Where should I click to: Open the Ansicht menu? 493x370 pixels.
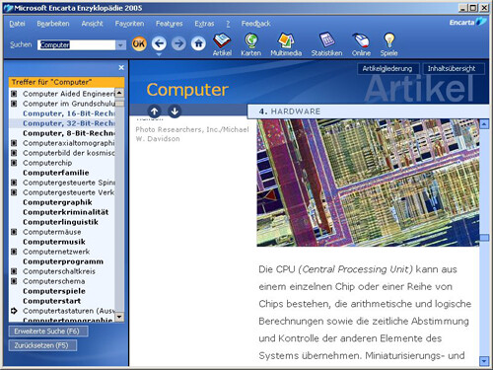(x=92, y=24)
